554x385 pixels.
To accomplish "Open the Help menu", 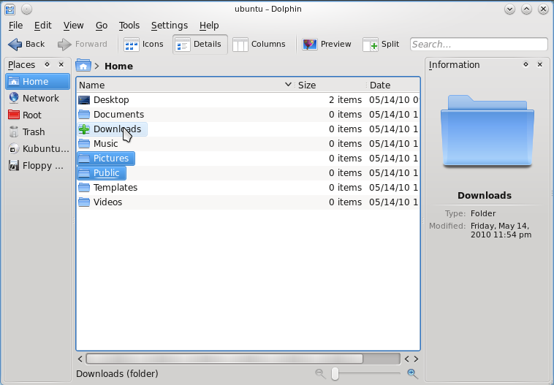I will click(209, 26).
